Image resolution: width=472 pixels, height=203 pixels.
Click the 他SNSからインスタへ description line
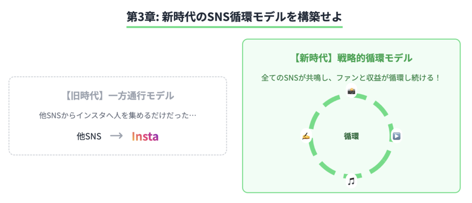(118, 115)
